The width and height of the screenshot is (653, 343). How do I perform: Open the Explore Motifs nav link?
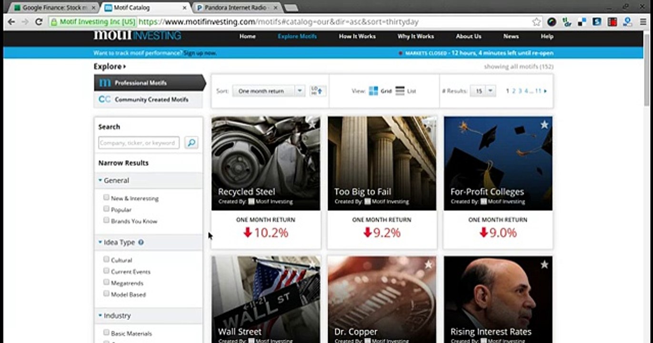[x=297, y=36]
